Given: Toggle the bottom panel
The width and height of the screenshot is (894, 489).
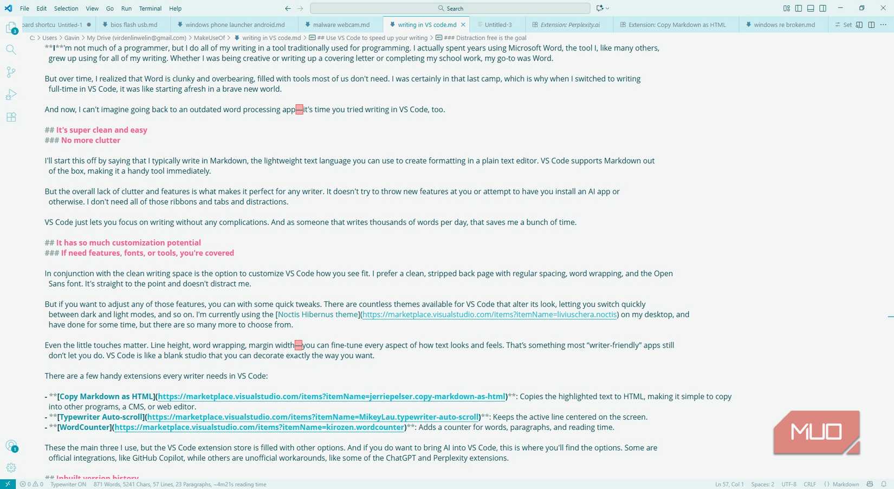Looking at the screenshot, I should pos(811,8).
